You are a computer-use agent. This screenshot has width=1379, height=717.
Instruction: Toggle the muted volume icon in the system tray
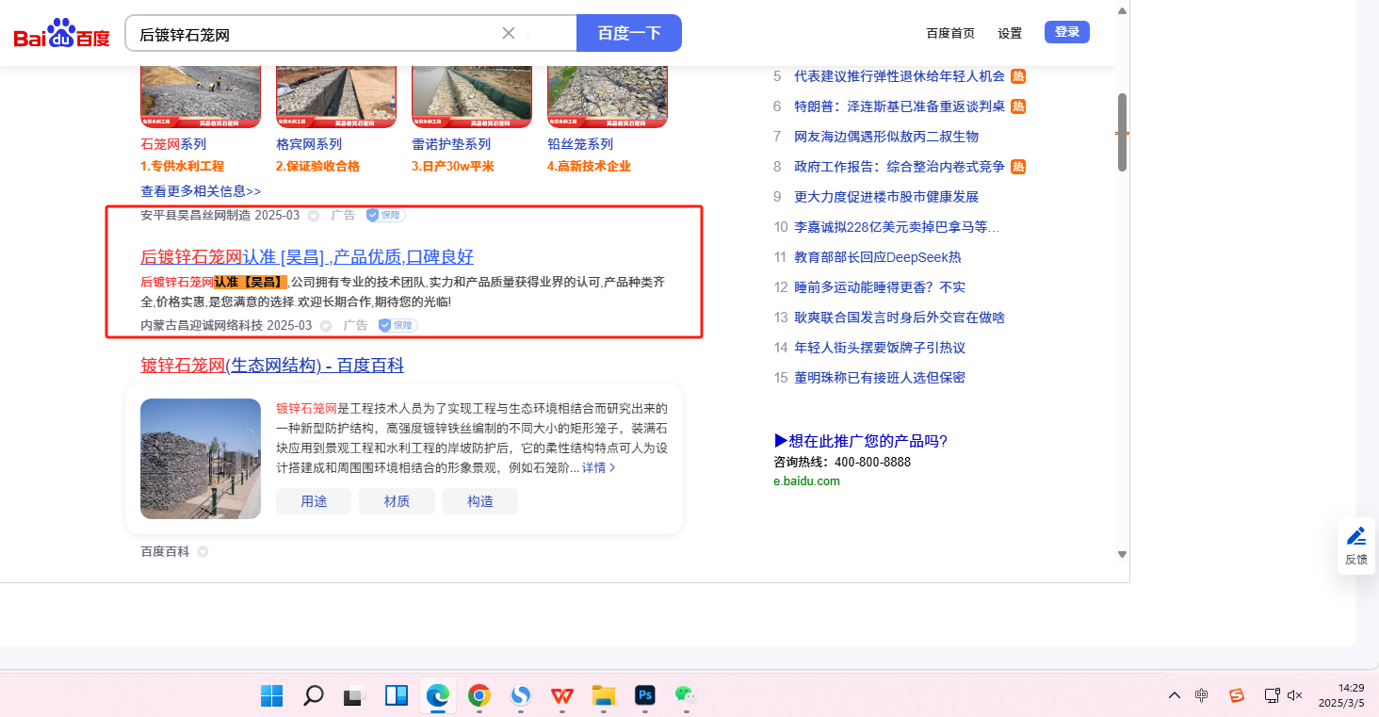click(x=1295, y=695)
